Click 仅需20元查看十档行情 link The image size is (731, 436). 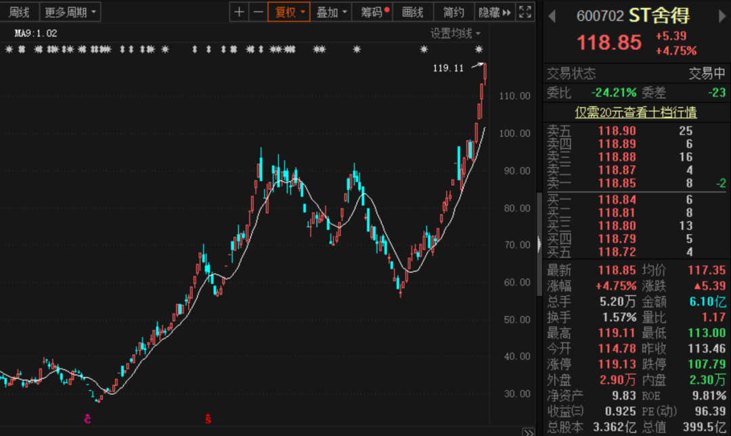(x=636, y=112)
